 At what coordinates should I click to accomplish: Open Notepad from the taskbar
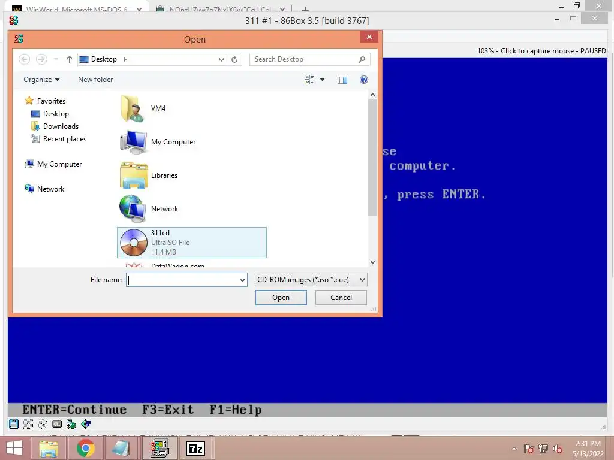click(121, 448)
